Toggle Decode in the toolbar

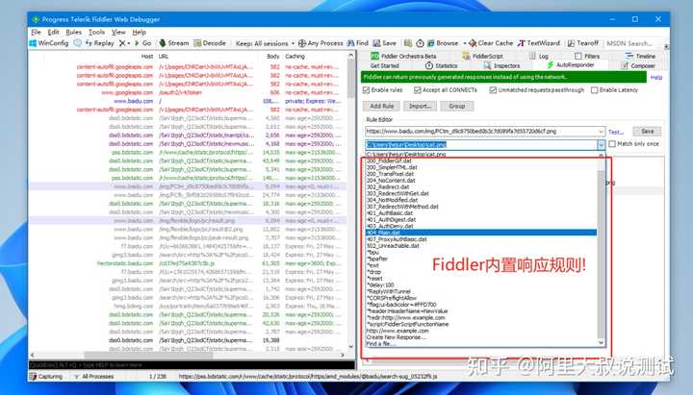tap(210, 43)
